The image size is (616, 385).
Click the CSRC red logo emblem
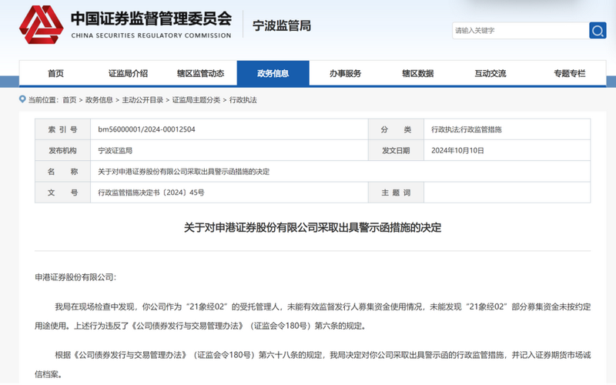click(x=42, y=25)
